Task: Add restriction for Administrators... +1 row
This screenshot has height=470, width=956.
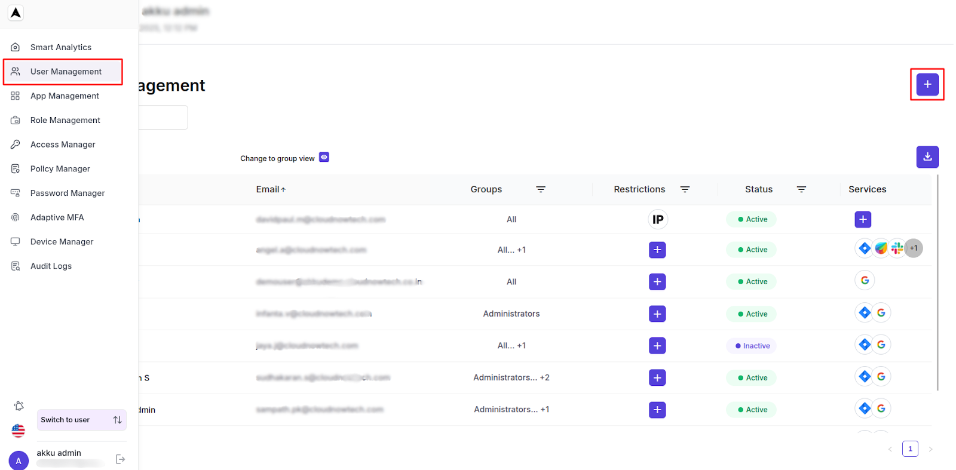Action: [x=657, y=410]
